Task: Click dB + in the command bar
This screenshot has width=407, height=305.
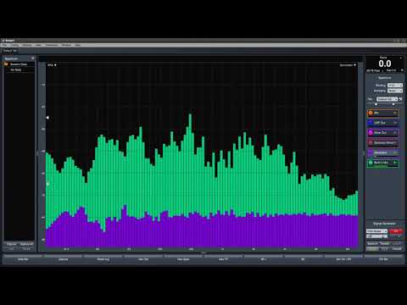Action: 263,259
